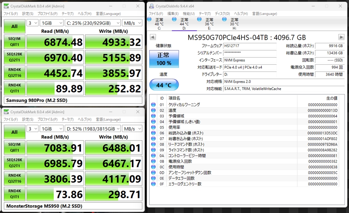This screenshot has height=213, width=349.
Task: Click the next disk arrow in CrystalDiskInfo
Action: tap(341, 37)
